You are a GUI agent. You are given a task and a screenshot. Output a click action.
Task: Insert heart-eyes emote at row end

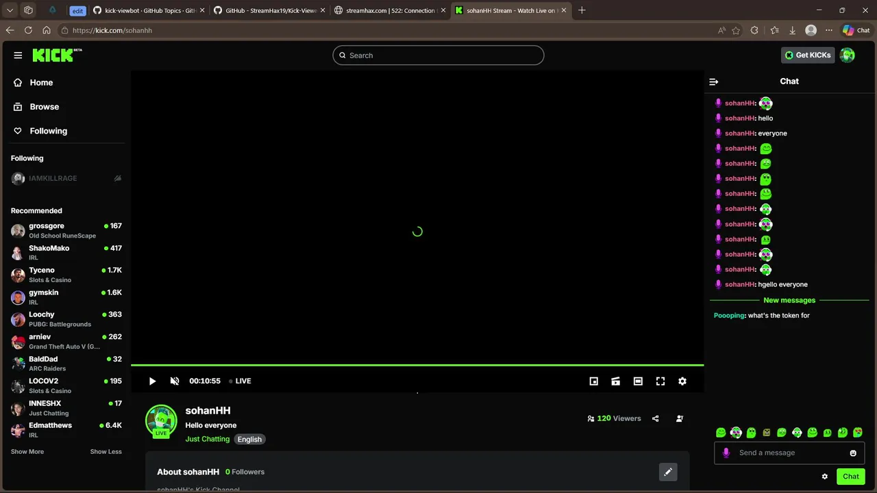click(858, 433)
